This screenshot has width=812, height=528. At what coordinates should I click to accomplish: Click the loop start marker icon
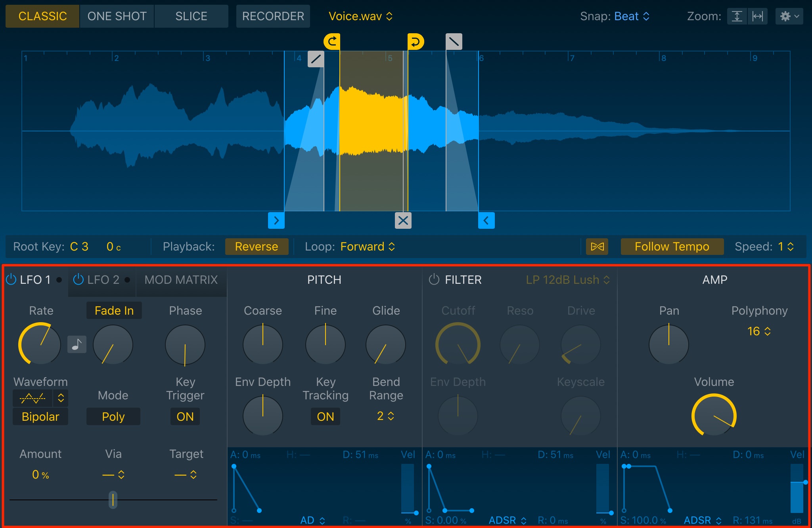pyautogui.click(x=332, y=42)
